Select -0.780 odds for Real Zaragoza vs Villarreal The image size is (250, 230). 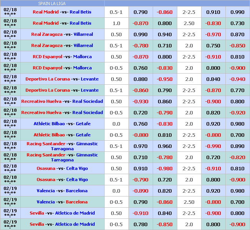click(140, 45)
